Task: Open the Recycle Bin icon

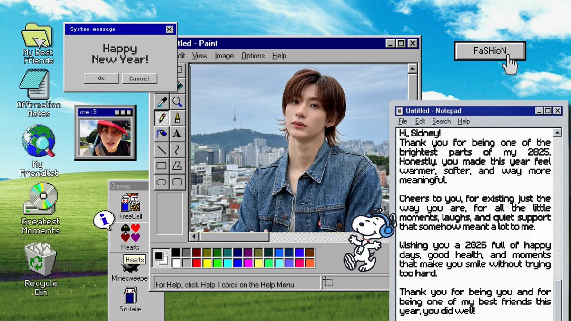Action: pyautogui.click(x=40, y=269)
